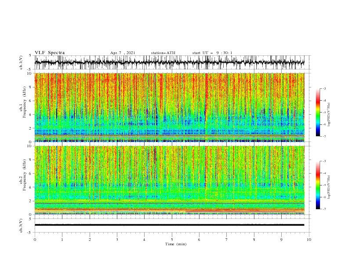Select the "Apr. 7 , 2021" date text
The height and width of the screenshot is (269, 348).
[x=123, y=53]
